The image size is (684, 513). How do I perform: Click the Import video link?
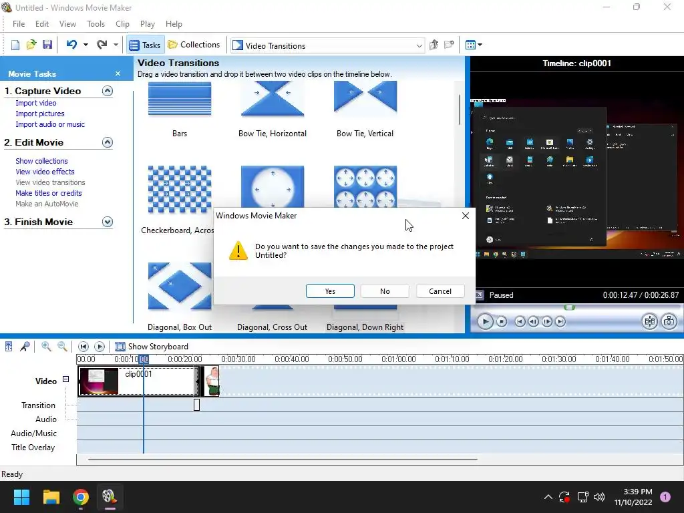coord(36,103)
